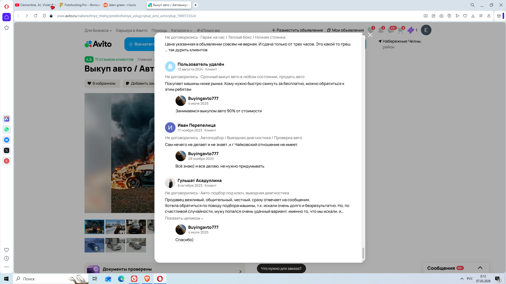Expand the "Для бизнеса" dropdown
Screen dimensions: 506x284
(x=98, y=31)
